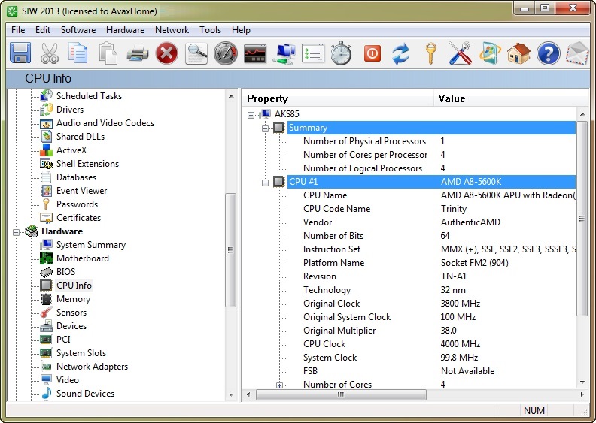Image resolution: width=596 pixels, height=423 pixels.
Task: Click the Windows logo toolbar icon
Action: coord(490,53)
